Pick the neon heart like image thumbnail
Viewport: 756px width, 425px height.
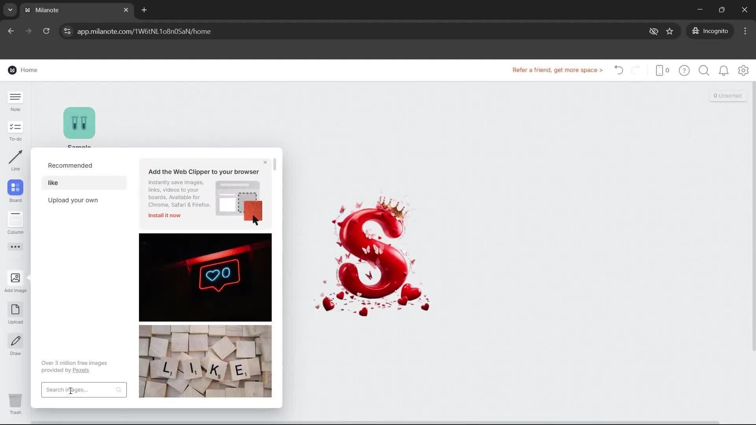tap(205, 277)
